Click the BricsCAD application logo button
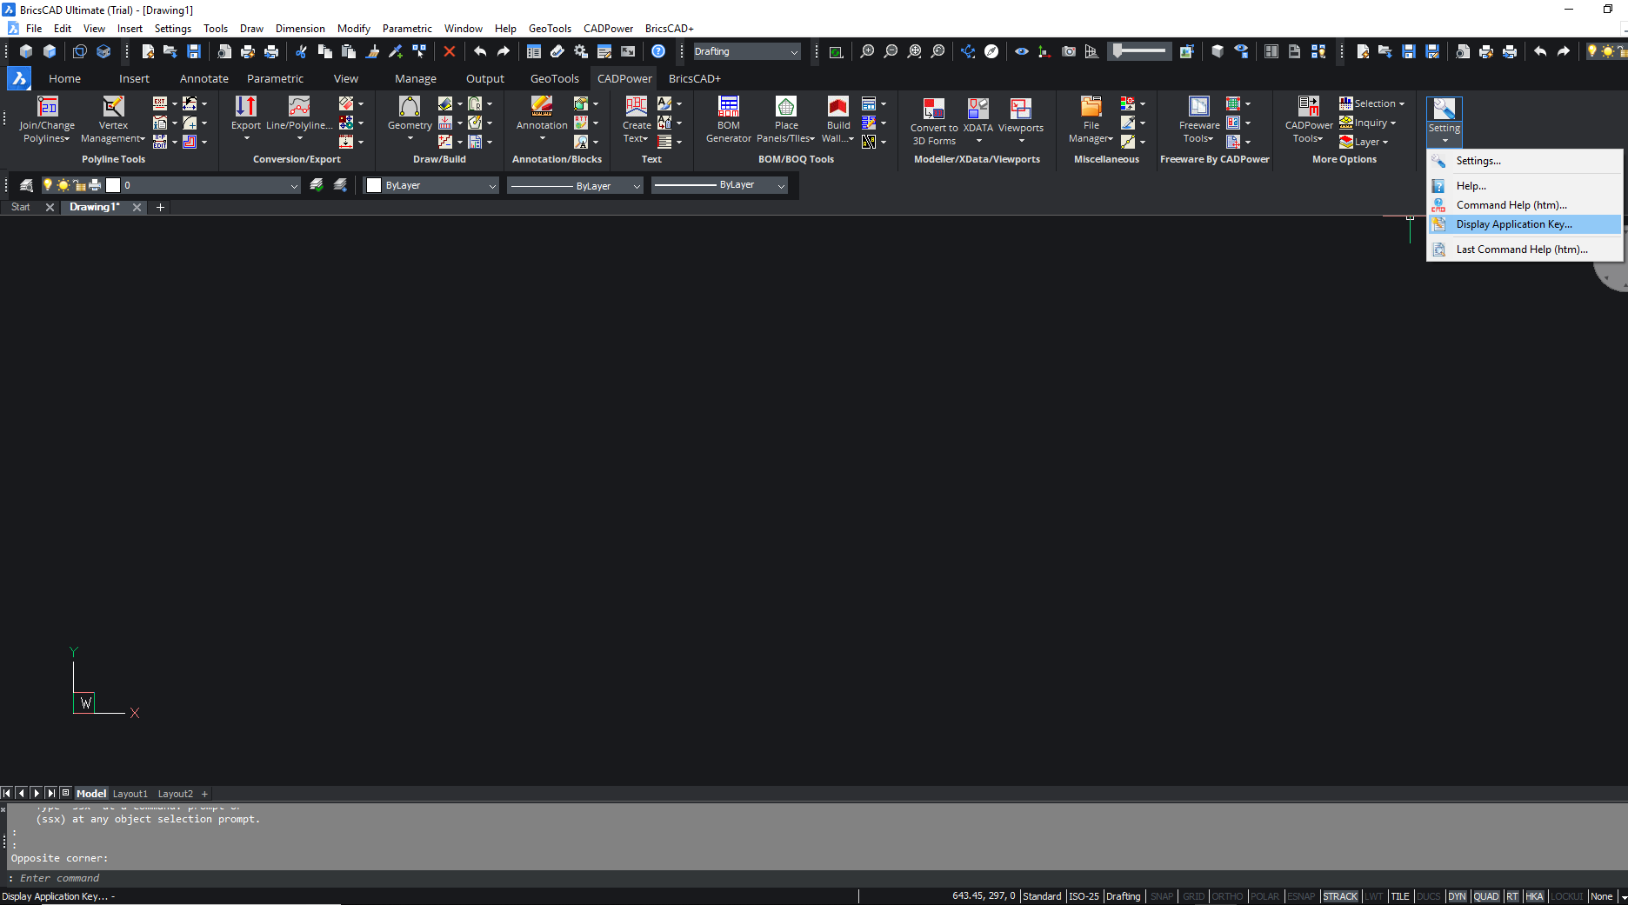The width and height of the screenshot is (1628, 905). [18, 78]
